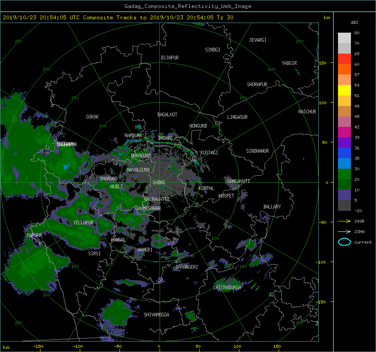376x352 pixels.
Task: Click the LINGASUR city label
Action: 237,117
